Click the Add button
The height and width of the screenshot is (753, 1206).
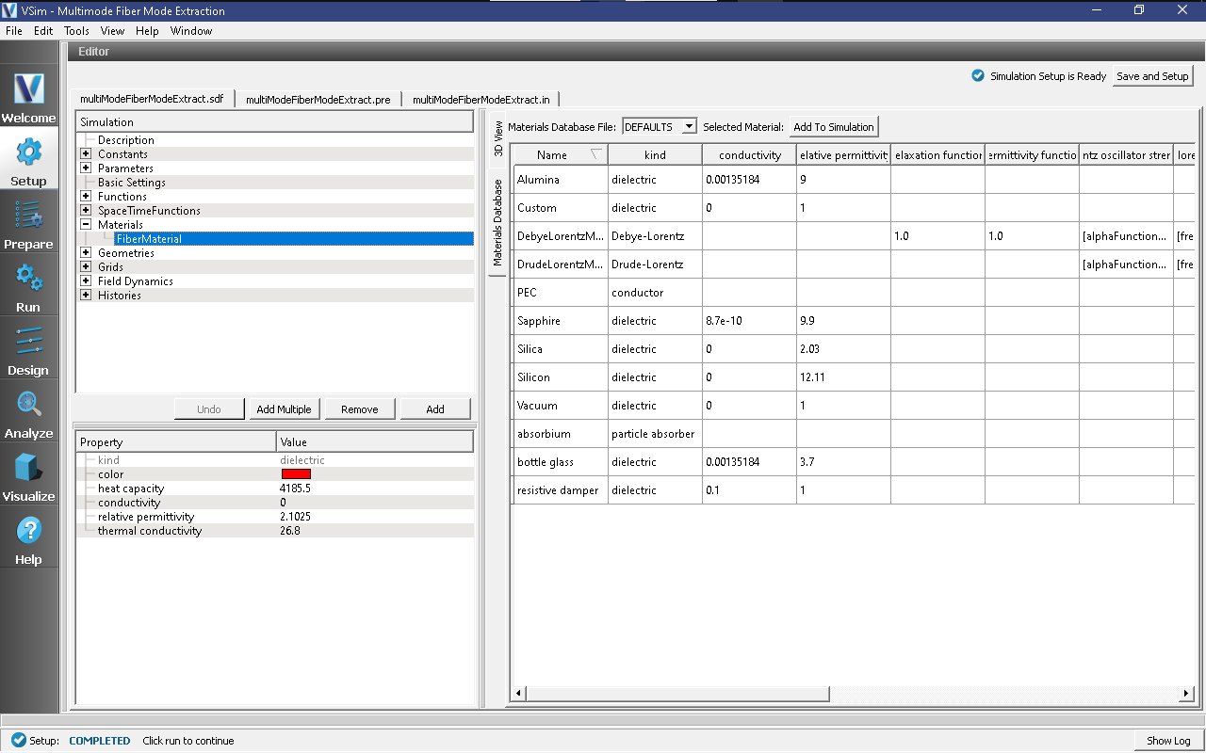pos(434,409)
